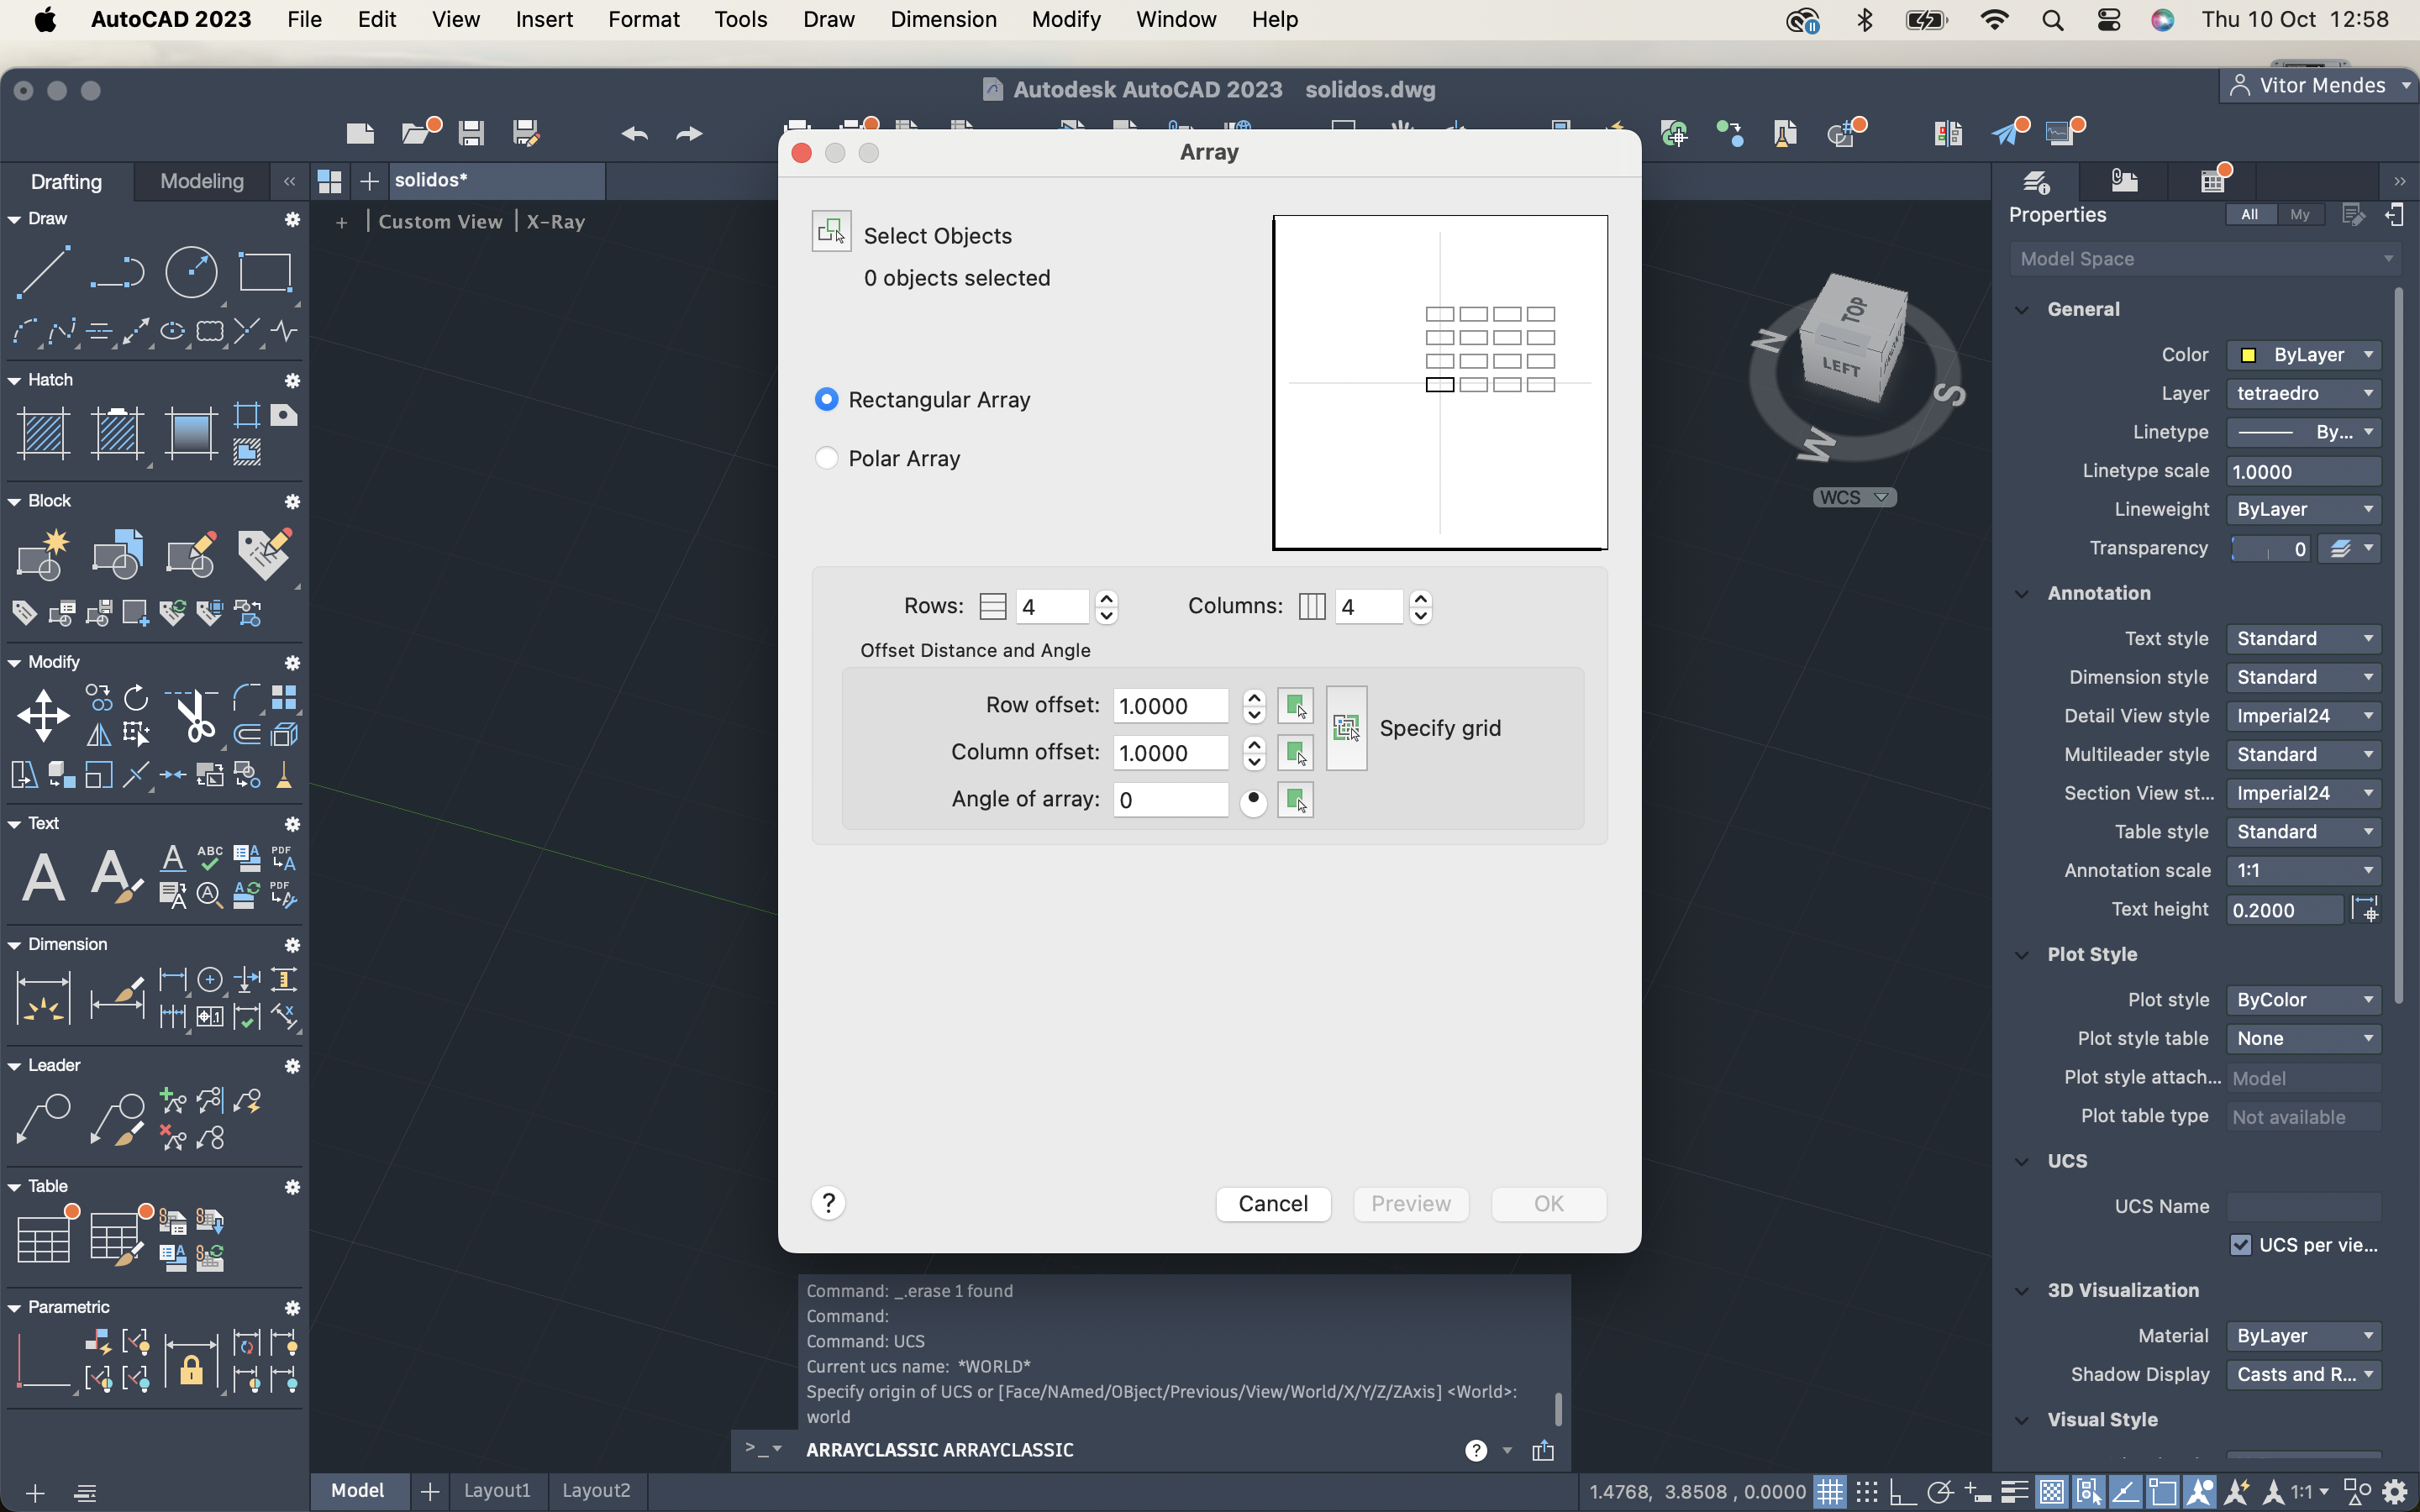Click the Specify grid pick button
This screenshot has width=2420, height=1512.
point(1346,728)
